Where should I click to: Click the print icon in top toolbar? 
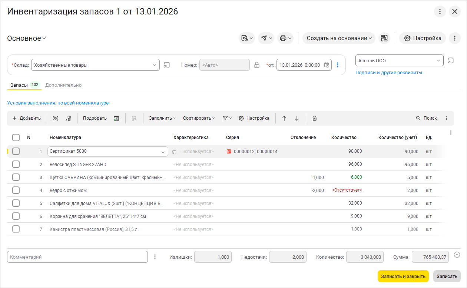pos(283,38)
